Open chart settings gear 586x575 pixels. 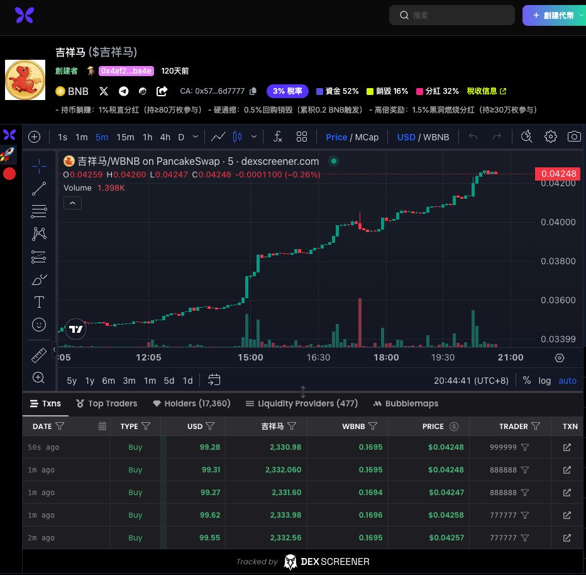[551, 137]
